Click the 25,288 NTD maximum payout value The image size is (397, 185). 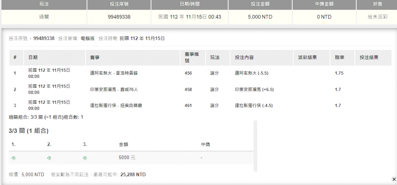coord(133,175)
